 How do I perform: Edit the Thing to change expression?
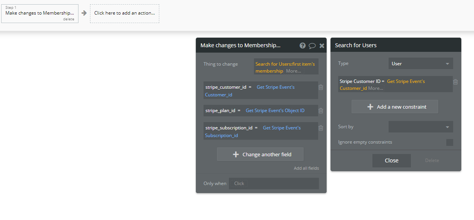[x=286, y=67]
